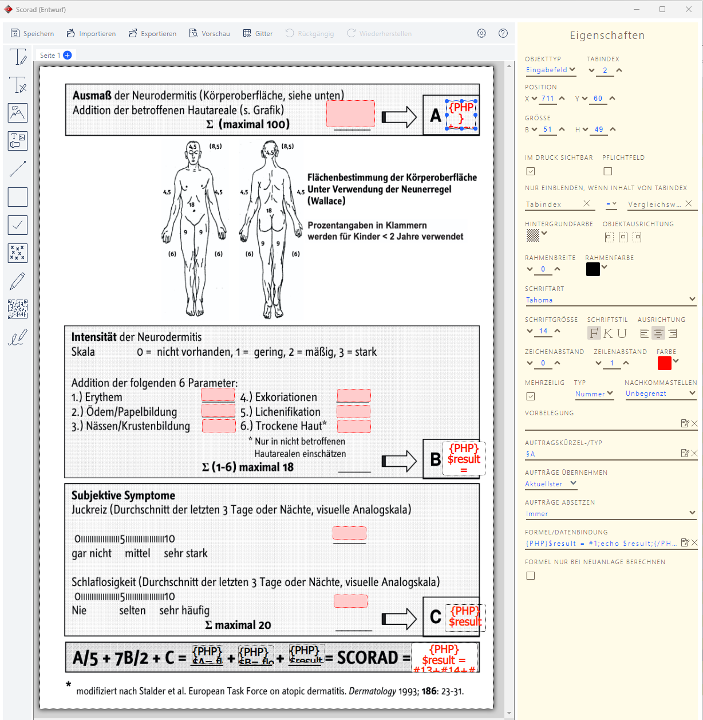Click Speichern in the toolbar

tap(33, 34)
